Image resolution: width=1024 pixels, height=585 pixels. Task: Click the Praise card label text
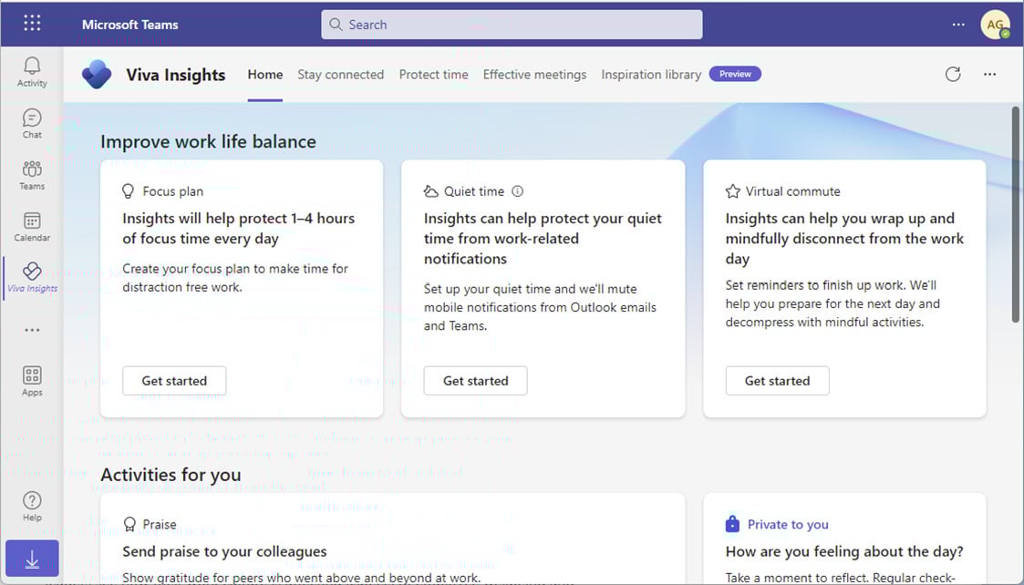[x=160, y=524]
